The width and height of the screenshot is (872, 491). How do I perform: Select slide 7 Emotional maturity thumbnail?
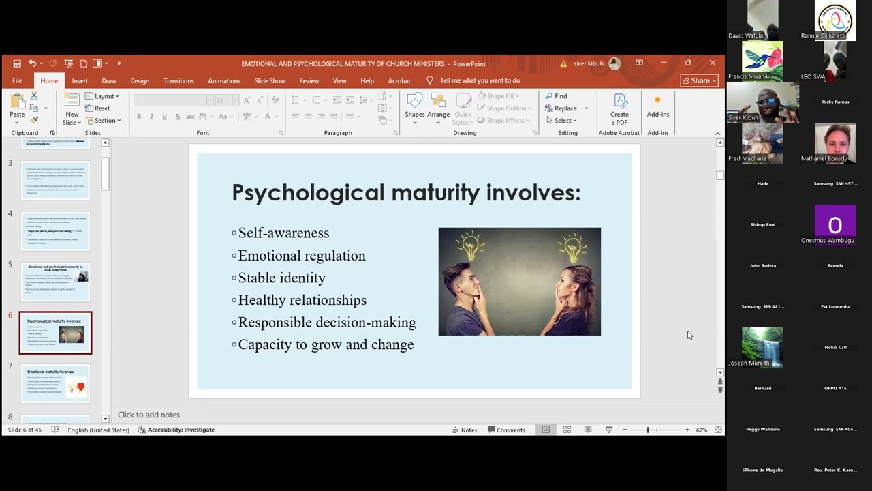tap(55, 383)
